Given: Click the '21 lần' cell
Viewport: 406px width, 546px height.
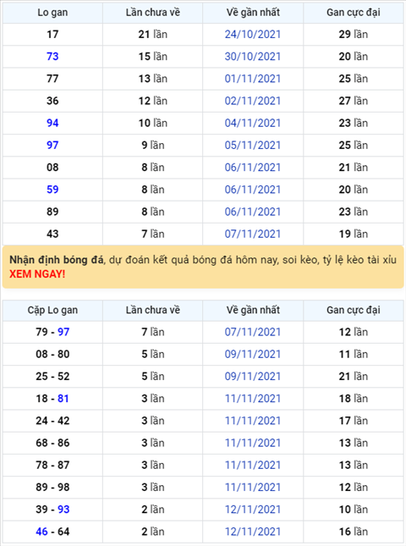Looking at the screenshot, I should pos(153,34).
